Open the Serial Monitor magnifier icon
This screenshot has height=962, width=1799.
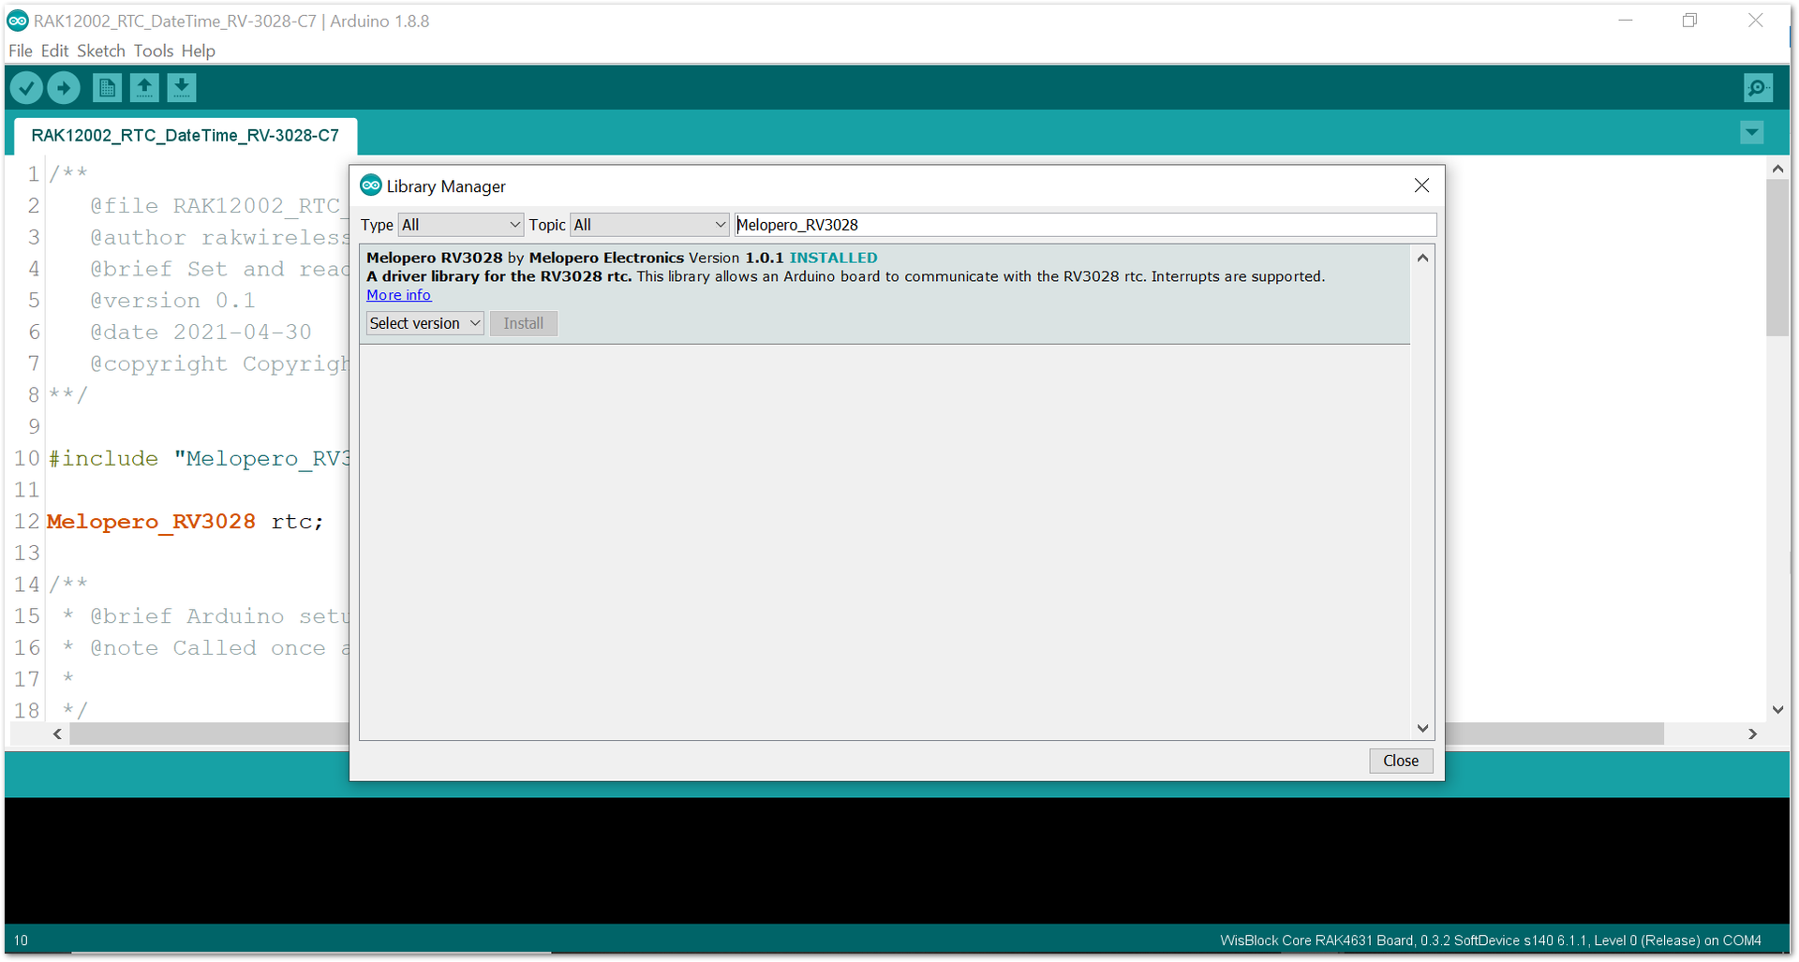[1758, 88]
